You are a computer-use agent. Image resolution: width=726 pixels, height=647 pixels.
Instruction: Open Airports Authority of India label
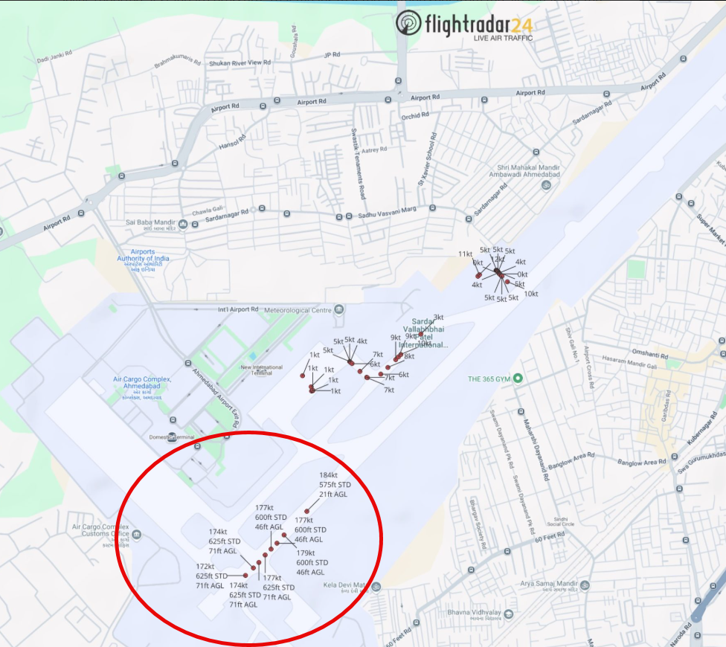[x=143, y=255]
